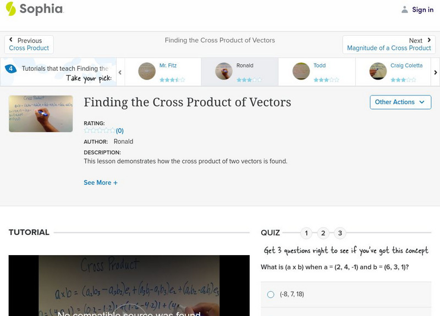The width and height of the screenshot is (440, 316).
Task: Jump to quiz question 2
Action: point(323,233)
